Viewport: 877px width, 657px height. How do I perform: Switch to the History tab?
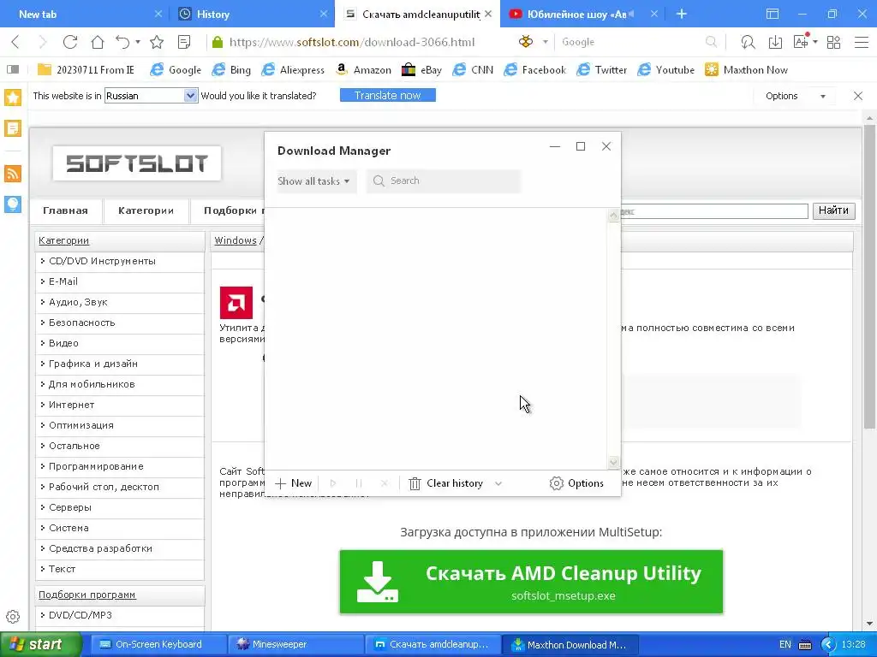[253, 14]
